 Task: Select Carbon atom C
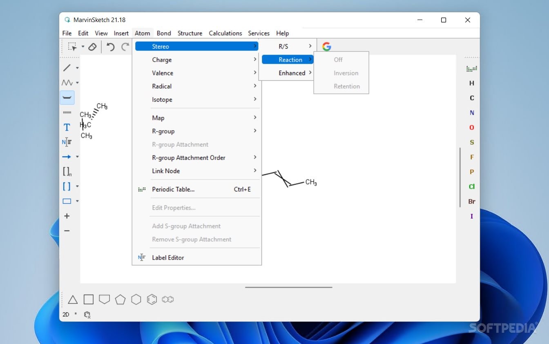(472, 98)
